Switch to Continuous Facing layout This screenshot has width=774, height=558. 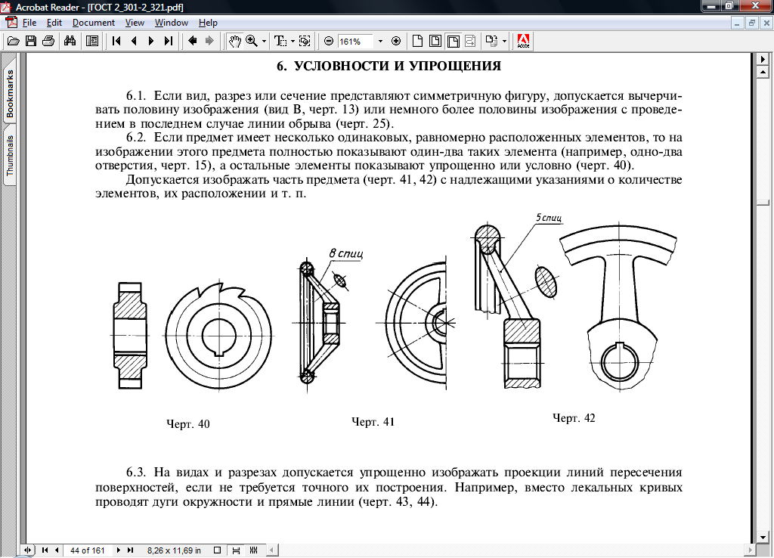[x=254, y=550]
